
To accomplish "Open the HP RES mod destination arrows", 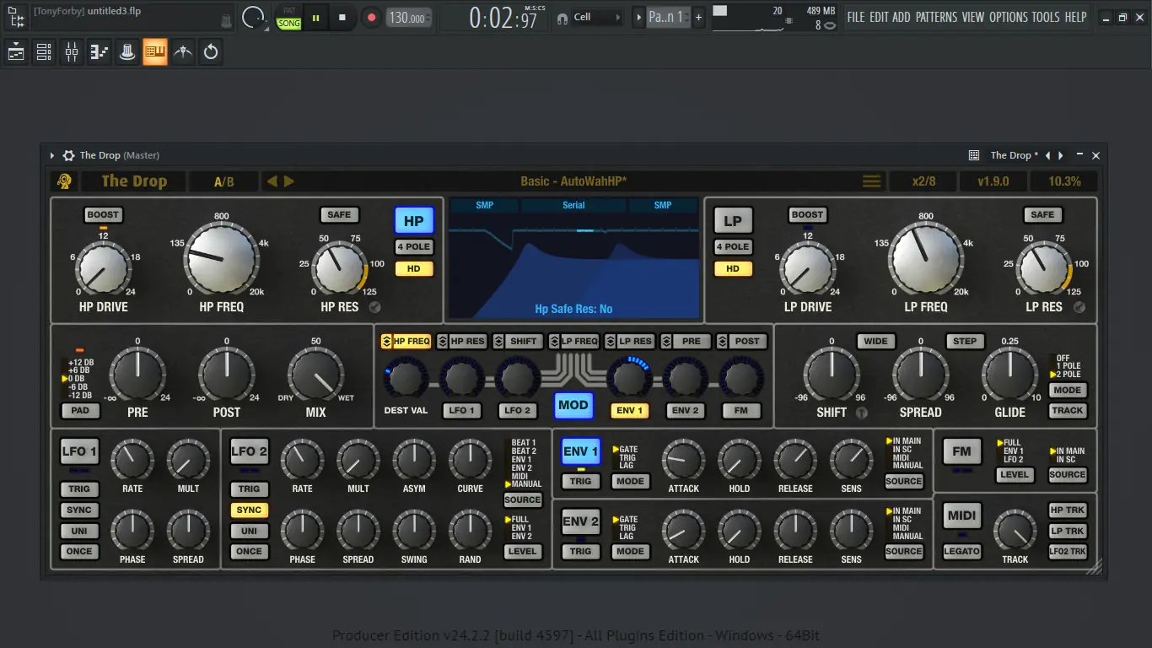I will [x=443, y=341].
